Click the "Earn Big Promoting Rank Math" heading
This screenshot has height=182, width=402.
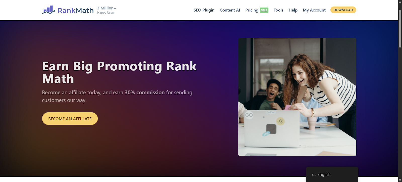(x=119, y=72)
